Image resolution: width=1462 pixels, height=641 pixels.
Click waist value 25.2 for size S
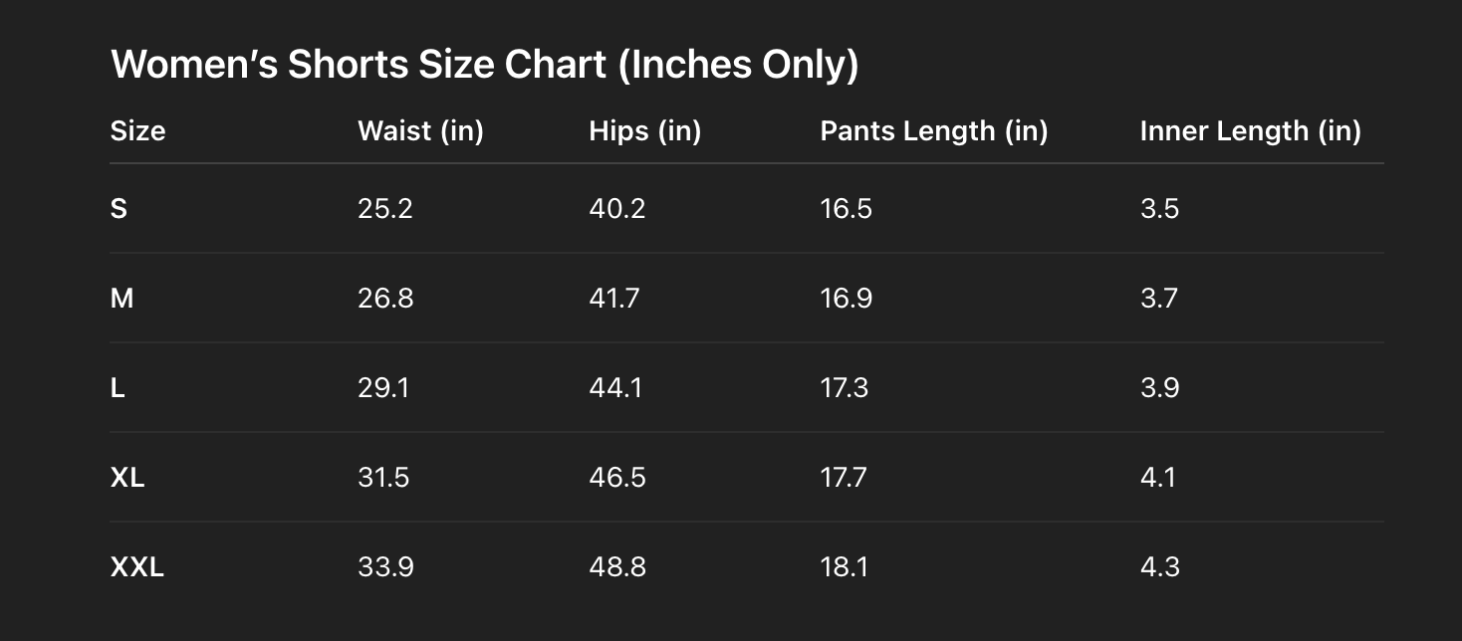point(384,209)
